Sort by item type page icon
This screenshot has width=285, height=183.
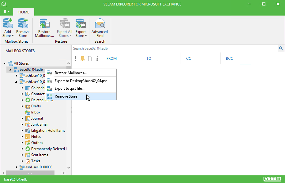point(90,59)
